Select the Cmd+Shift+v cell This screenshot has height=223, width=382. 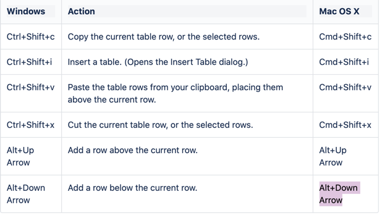346,93
